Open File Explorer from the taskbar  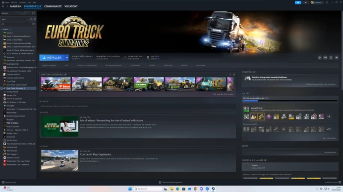point(171,189)
